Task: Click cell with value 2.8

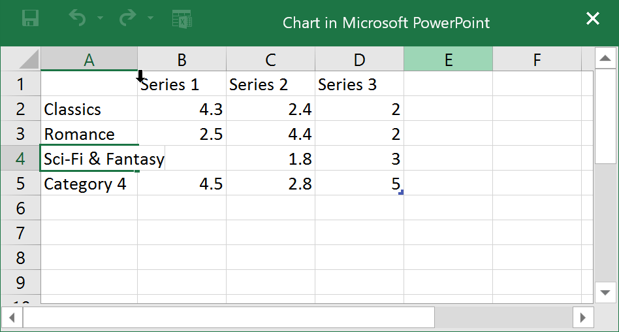Action: (270, 183)
